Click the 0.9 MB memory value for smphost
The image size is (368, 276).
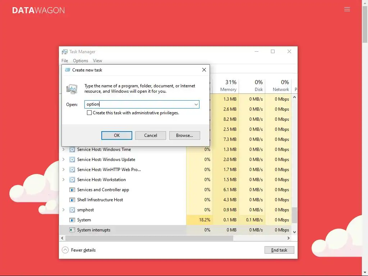[x=230, y=210]
